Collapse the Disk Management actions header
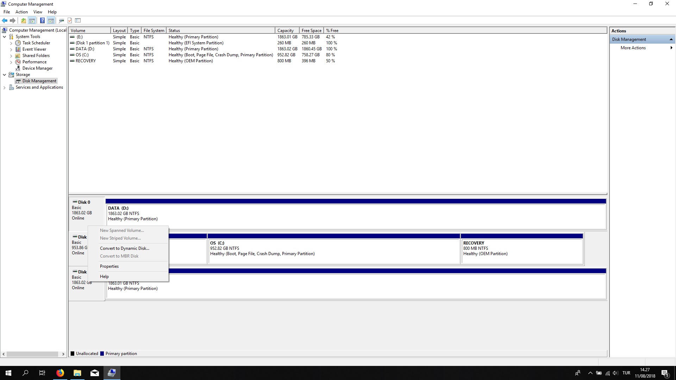Screen dimensions: 676x380 click(671, 39)
